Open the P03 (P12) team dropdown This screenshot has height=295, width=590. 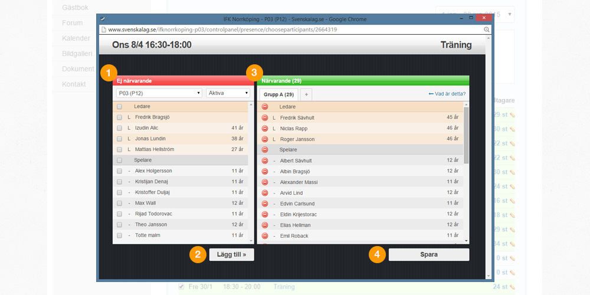[159, 93]
